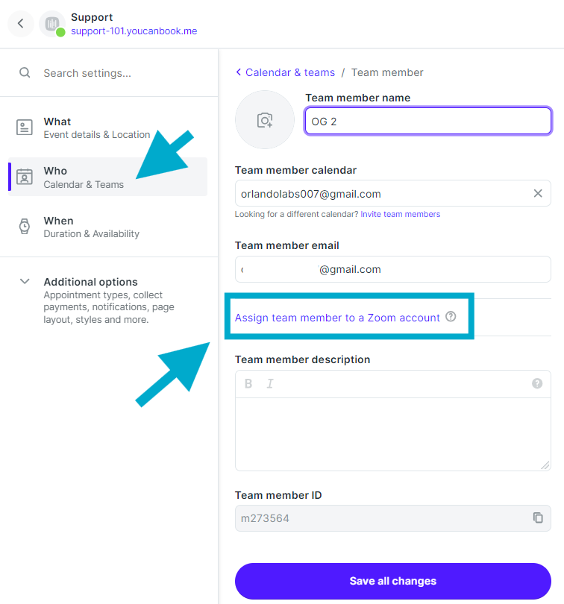This screenshot has height=604, width=564.
Task: Copy the team member ID
Action: point(538,518)
